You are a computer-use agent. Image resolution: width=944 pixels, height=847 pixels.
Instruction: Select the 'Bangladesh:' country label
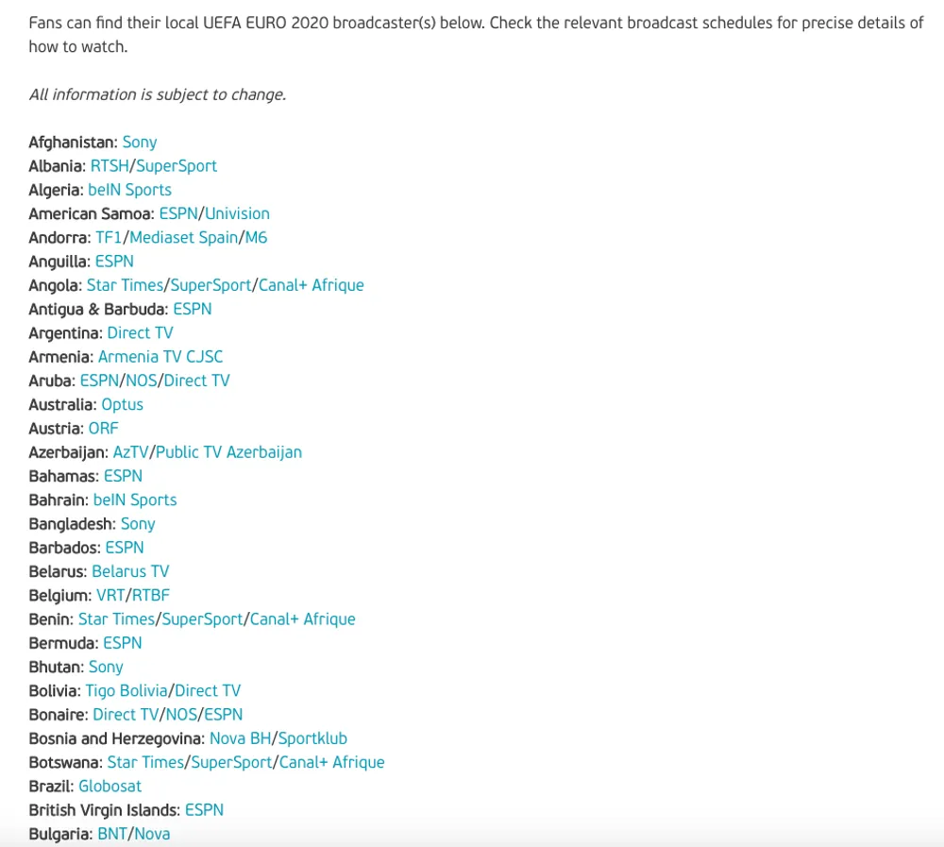click(73, 524)
